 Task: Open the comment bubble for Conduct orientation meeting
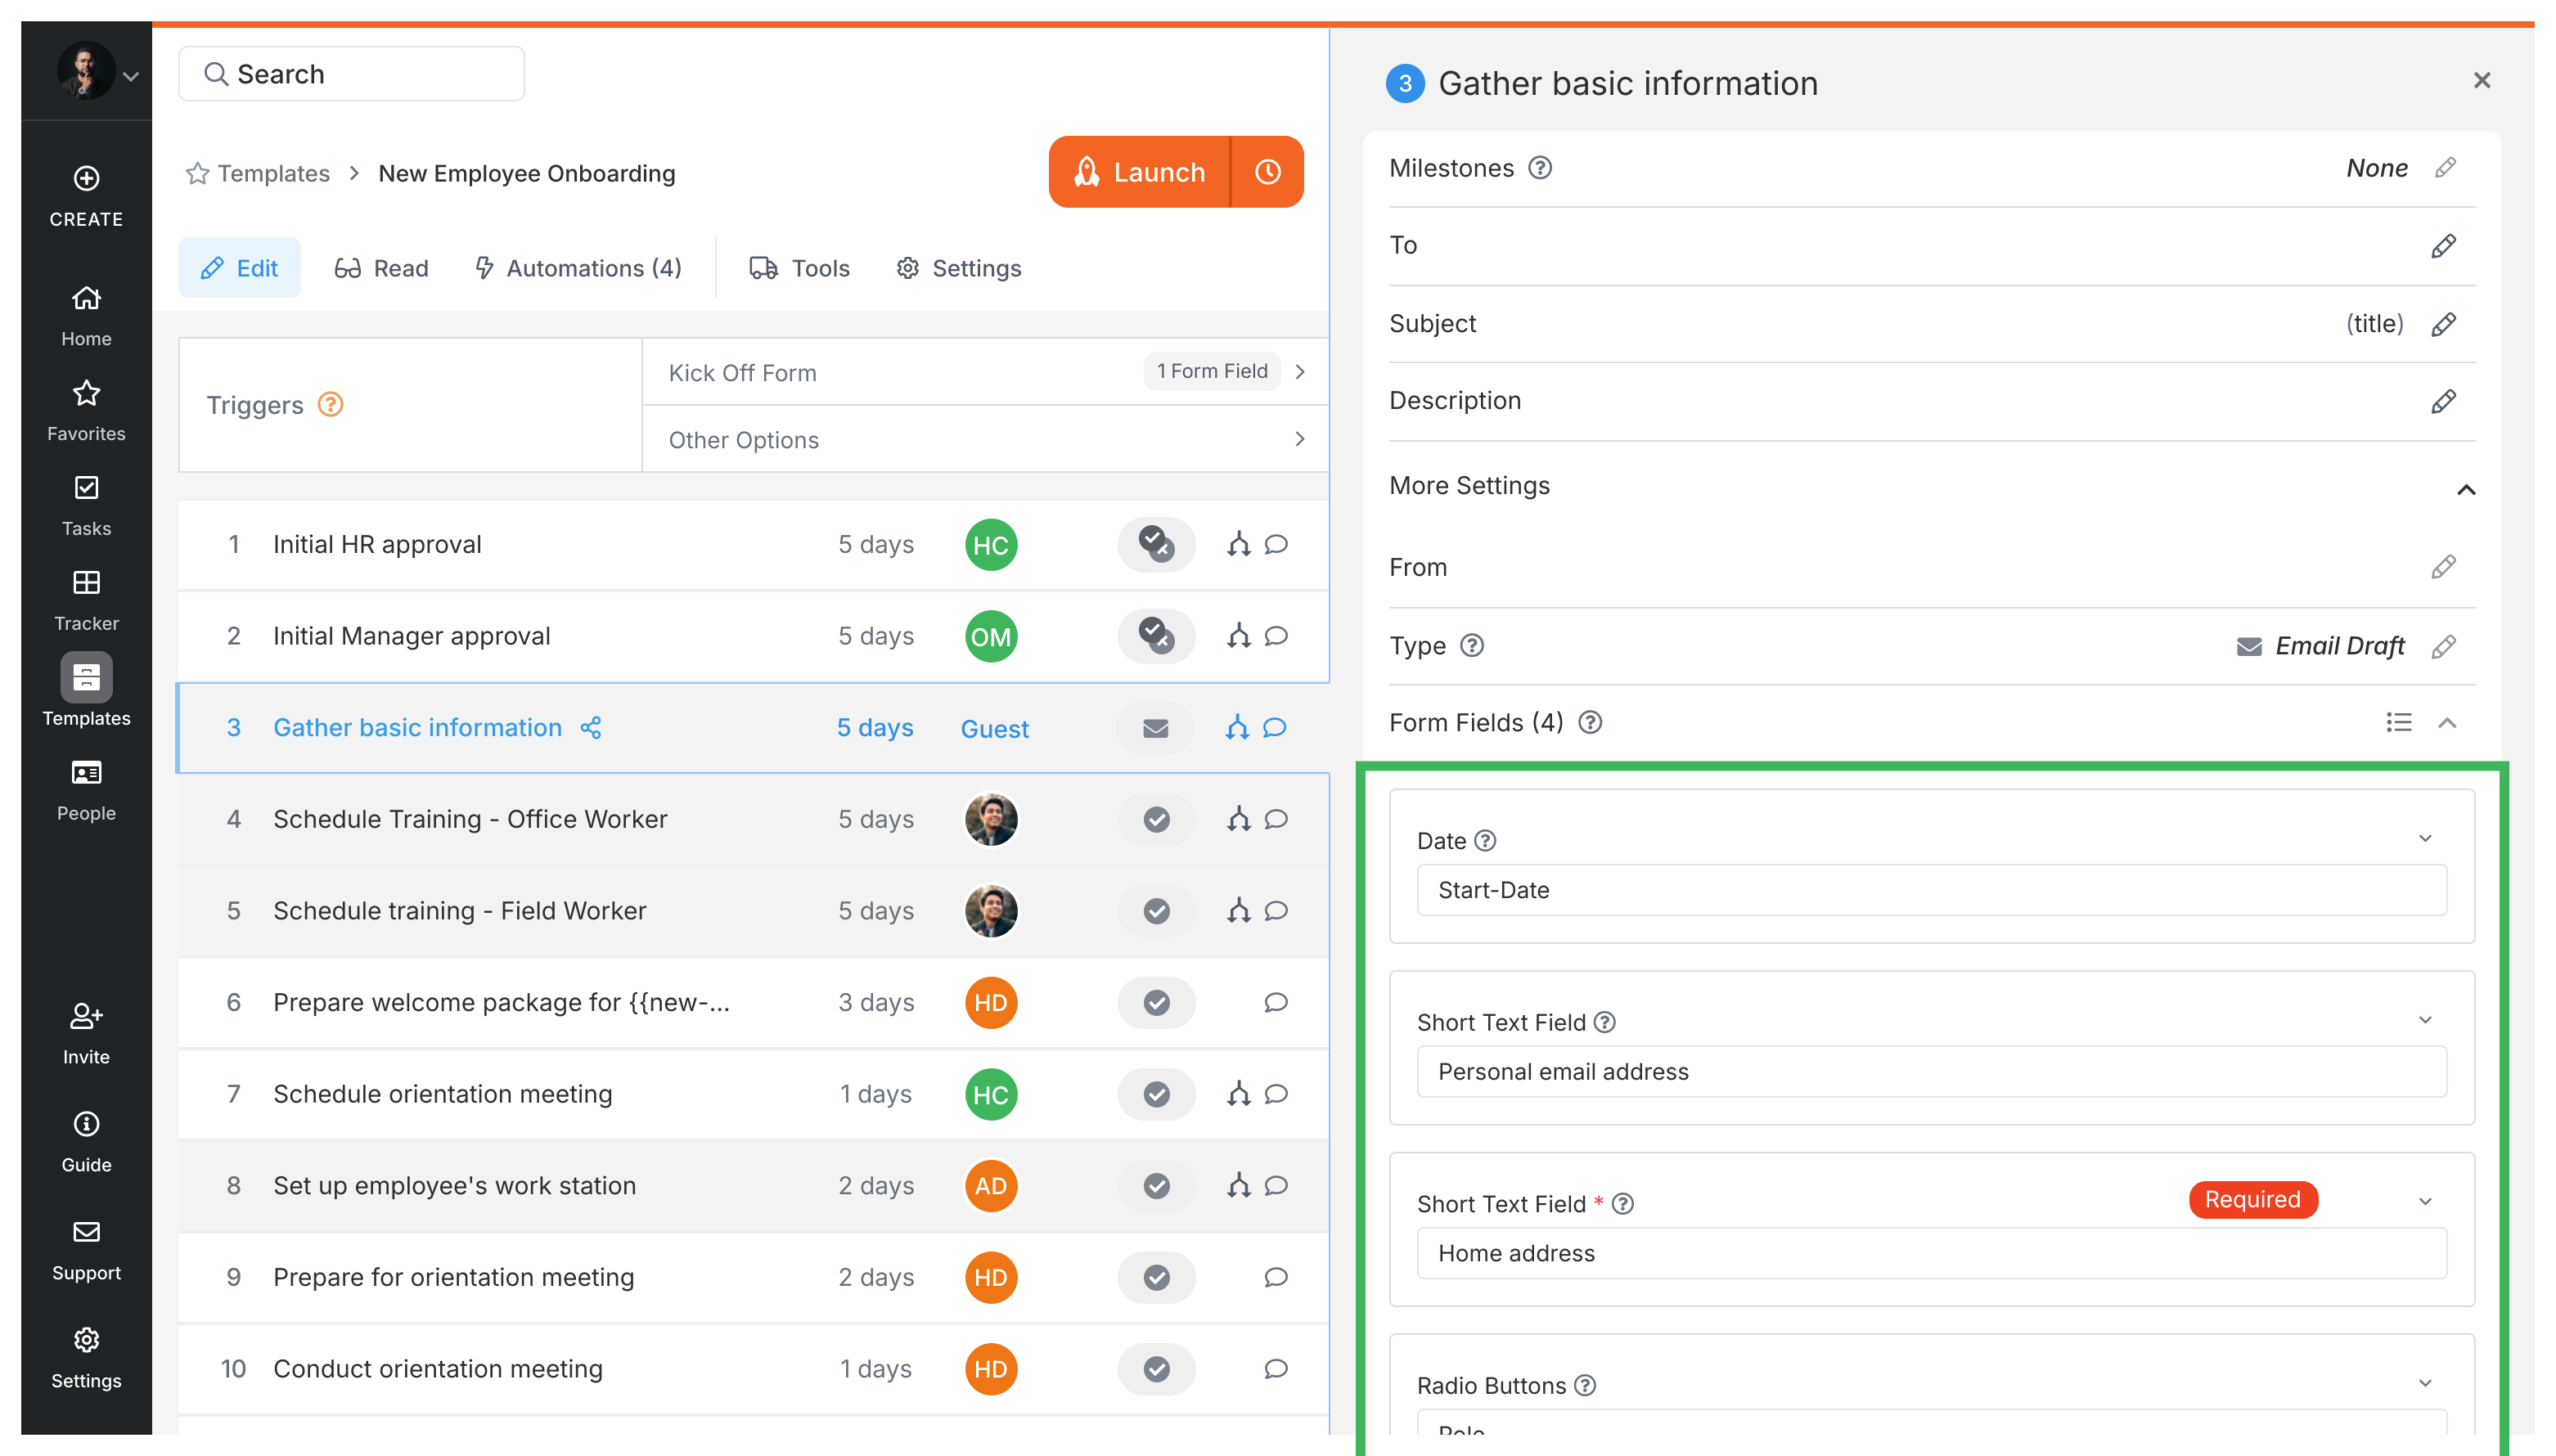[1275, 1368]
